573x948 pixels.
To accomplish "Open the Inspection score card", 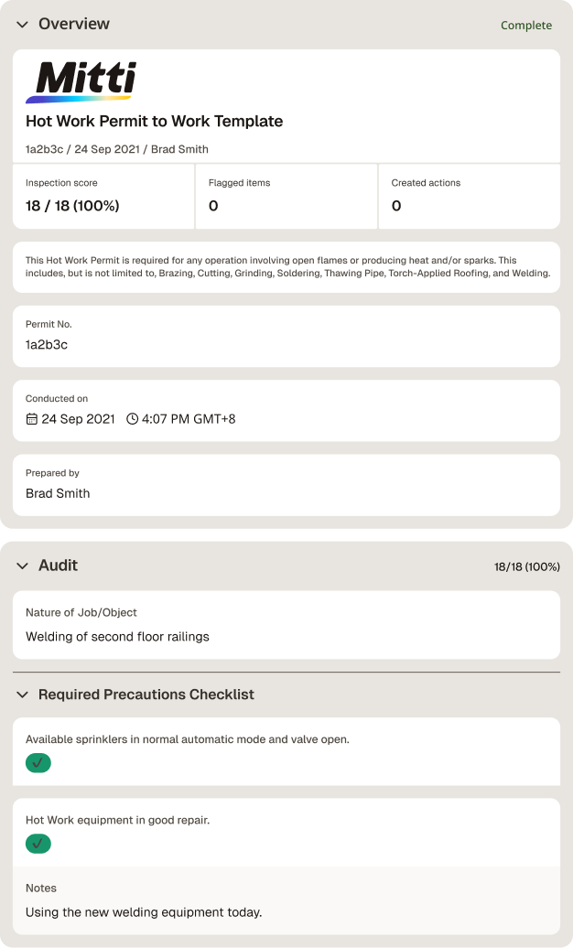I will [x=103, y=197].
